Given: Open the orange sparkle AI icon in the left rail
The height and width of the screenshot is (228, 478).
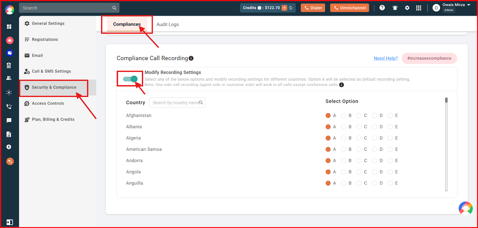Looking at the screenshot, I should click(x=10, y=161).
